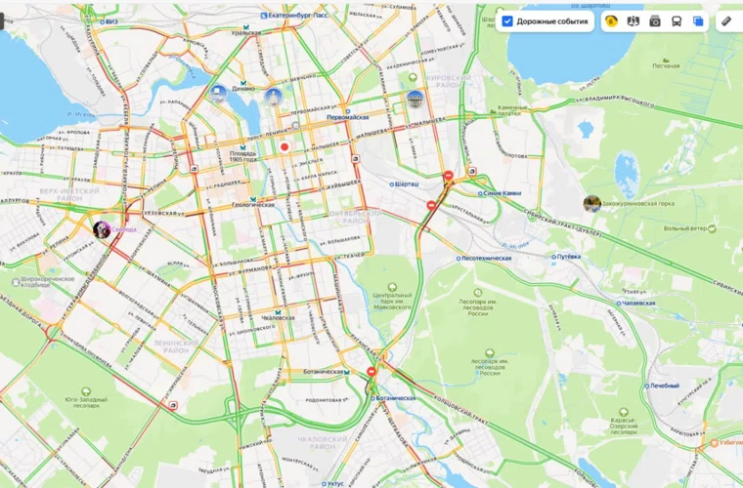The image size is (743, 488).
Task: Click the Екатеринбург-Пасс. railway station label
Action: pos(298,16)
